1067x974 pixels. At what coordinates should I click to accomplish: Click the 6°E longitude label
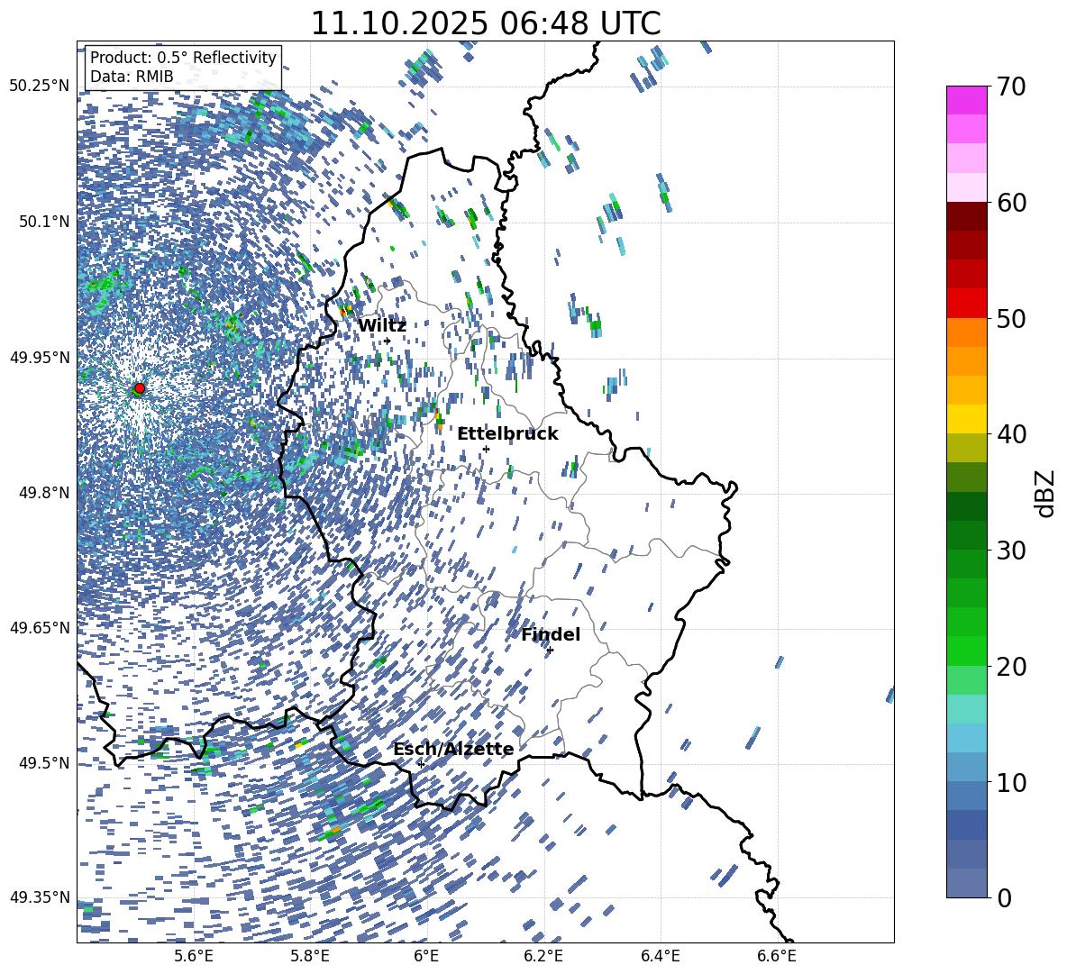(426, 956)
